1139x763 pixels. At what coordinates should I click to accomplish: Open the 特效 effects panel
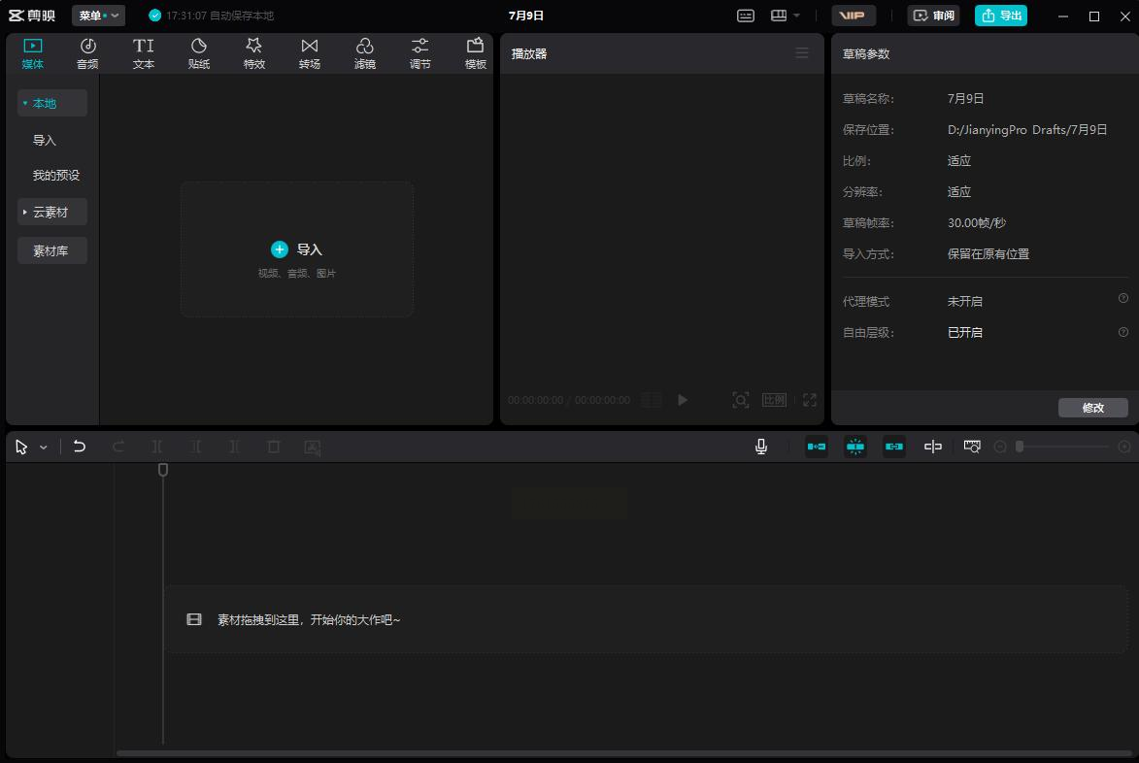tap(254, 53)
